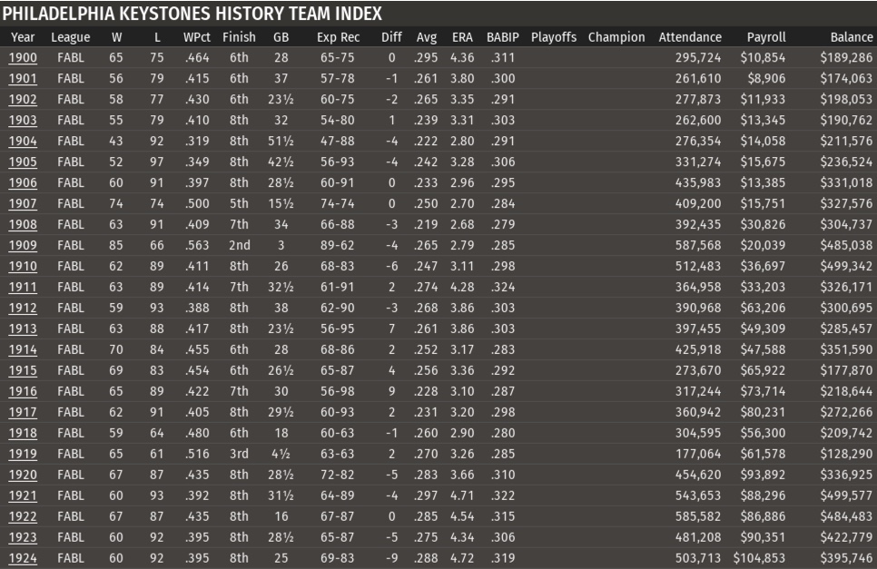Image resolution: width=877 pixels, height=569 pixels.
Task: Select 1904 games behind 51½
Action: click(281, 141)
